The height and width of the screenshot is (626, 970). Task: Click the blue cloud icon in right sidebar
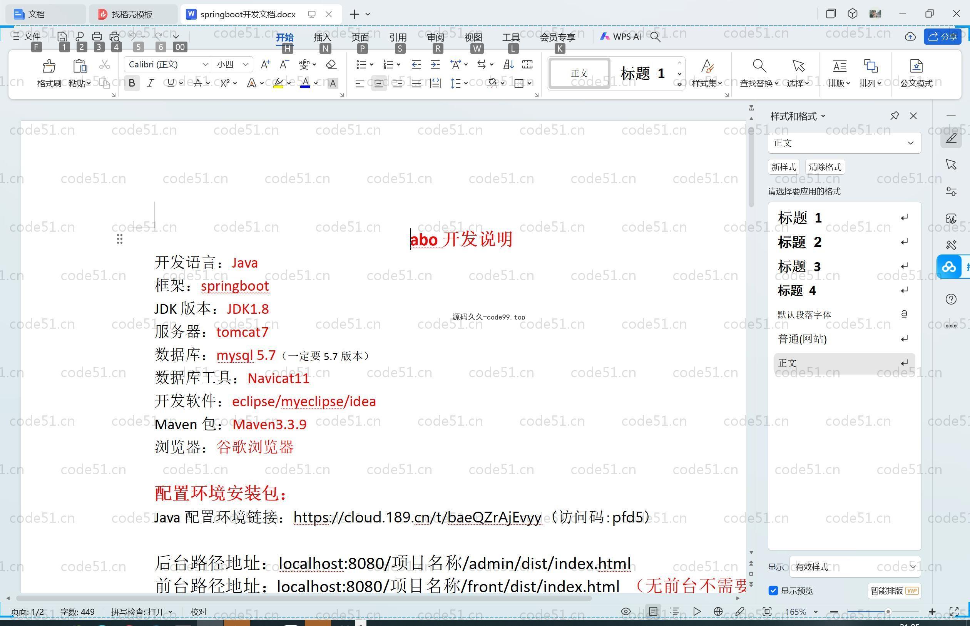pos(949,267)
